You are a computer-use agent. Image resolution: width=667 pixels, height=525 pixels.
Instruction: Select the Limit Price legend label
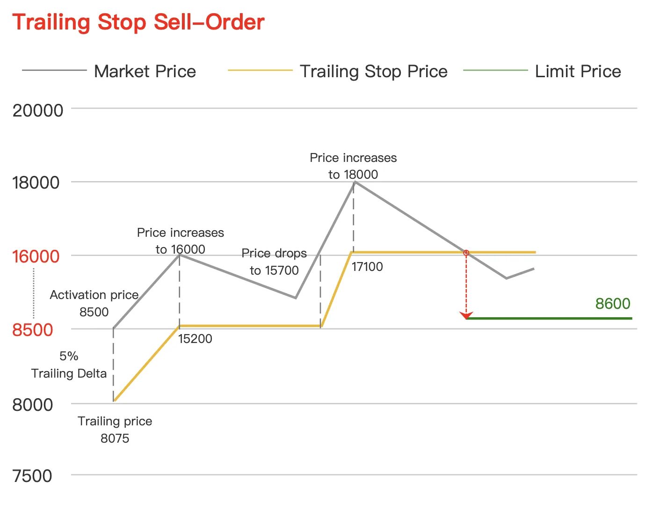578,71
